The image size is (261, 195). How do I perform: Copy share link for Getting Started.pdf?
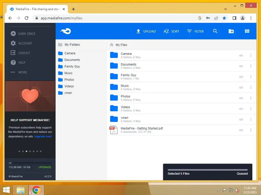(241, 130)
